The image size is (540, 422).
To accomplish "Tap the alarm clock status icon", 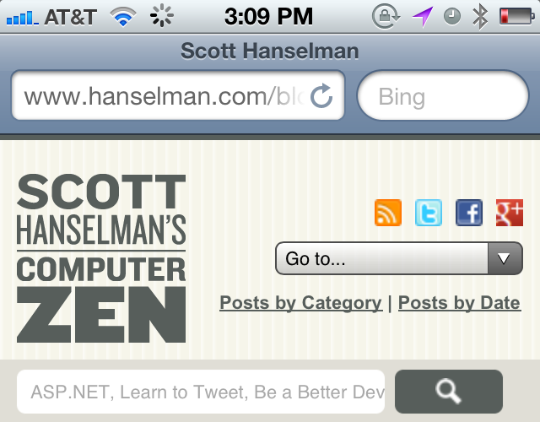I will tap(452, 16).
